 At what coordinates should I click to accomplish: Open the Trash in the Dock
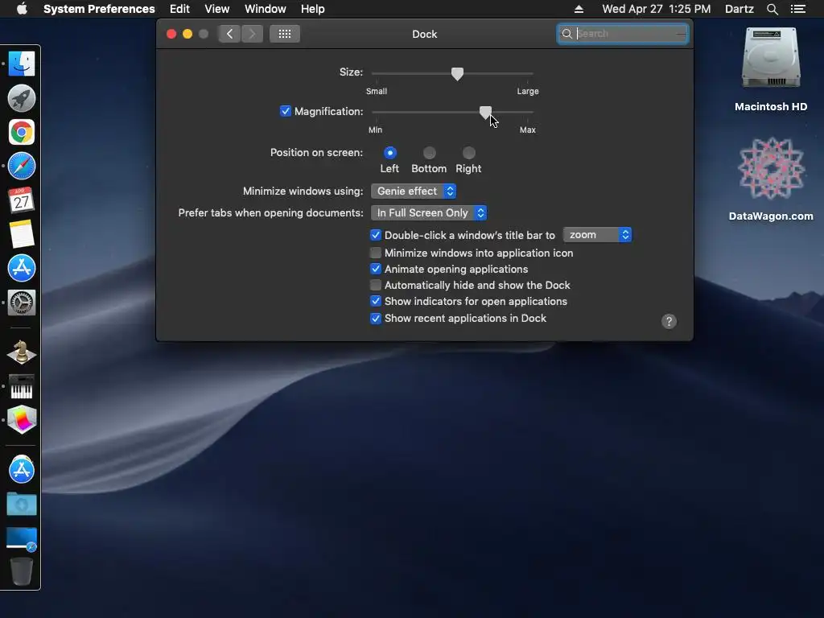pyautogui.click(x=22, y=571)
